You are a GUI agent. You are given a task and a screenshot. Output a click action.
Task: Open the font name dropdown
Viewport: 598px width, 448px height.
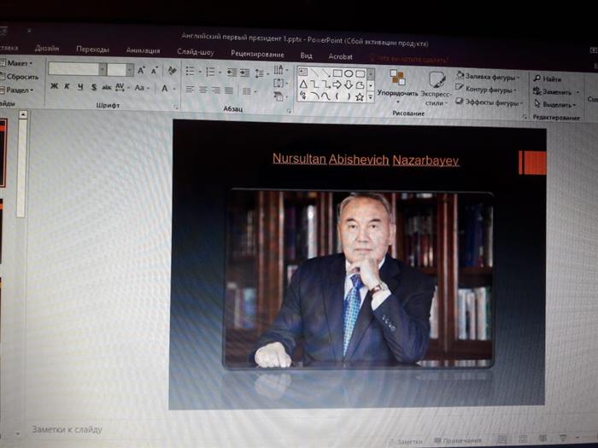tap(102, 70)
